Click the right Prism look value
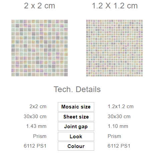 click(114, 136)
